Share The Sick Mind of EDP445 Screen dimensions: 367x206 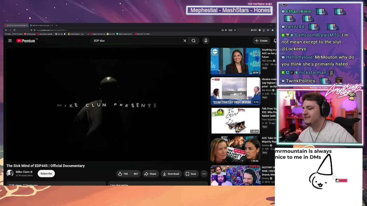[150, 174]
